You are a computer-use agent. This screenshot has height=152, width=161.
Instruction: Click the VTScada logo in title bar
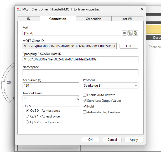pos(19,9)
